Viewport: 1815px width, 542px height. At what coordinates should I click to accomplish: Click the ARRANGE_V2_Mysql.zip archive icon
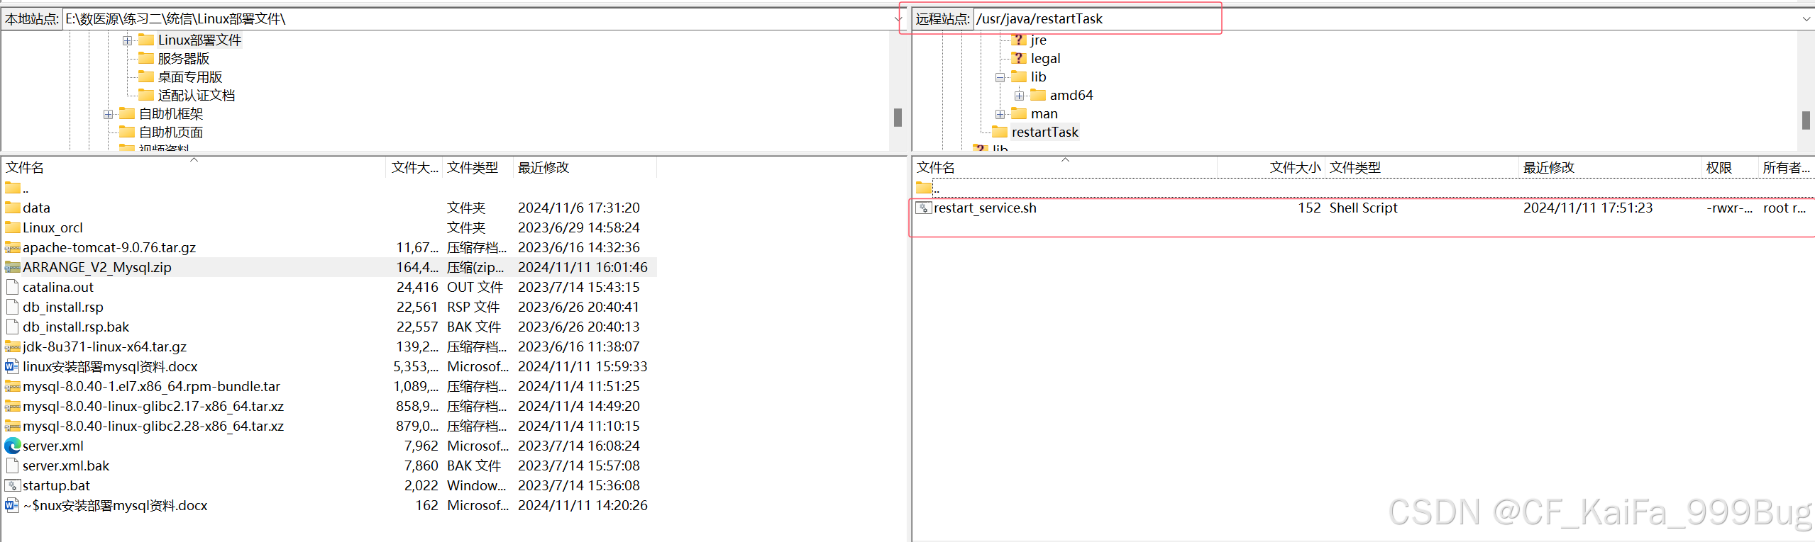(x=13, y=267)
